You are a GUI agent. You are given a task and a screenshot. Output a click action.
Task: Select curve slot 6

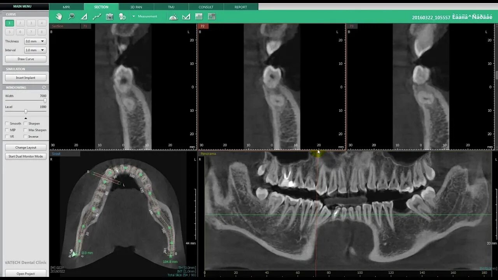pyautogui.click(x=20, y=32)
